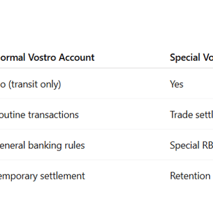
Task: Select the 'No (transit only)' table cell
Action: (30, 84)
